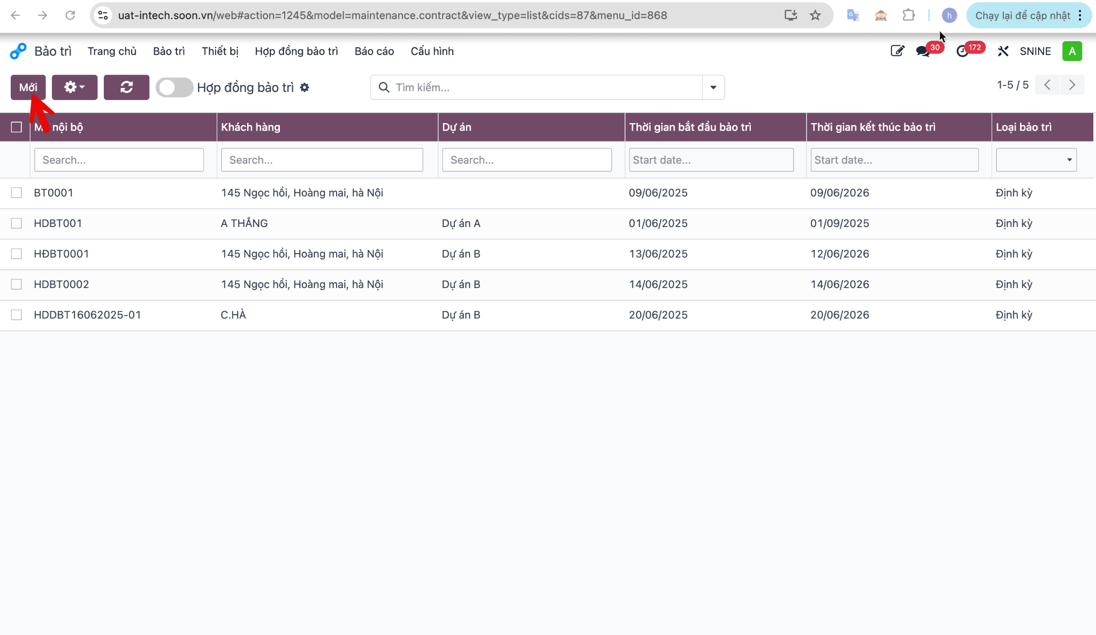Toggle the switch beside Hợp đồng bảo trì
This screenshot has height=635, width=1096.
(x=174, y=87)
